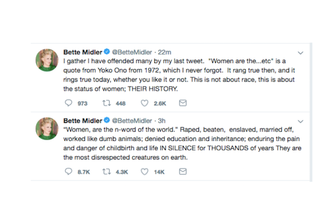Reply to the tweet with 8.7K replies
This screenshot has height=223, width=334.
[x=69, y=172]
